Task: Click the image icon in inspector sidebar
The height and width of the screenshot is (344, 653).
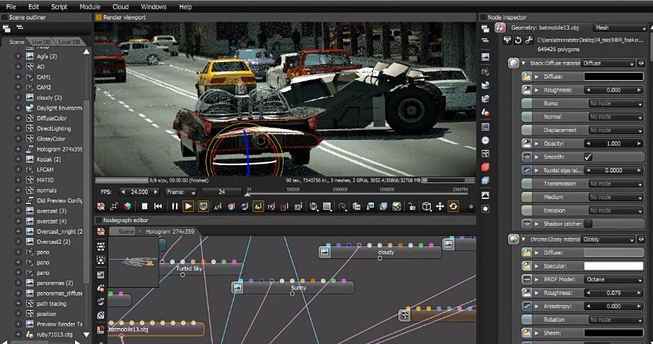Action: [485, 57]
